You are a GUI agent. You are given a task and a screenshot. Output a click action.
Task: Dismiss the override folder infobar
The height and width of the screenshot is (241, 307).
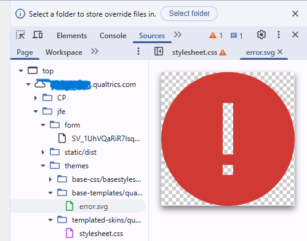click(x=295, y=14)
